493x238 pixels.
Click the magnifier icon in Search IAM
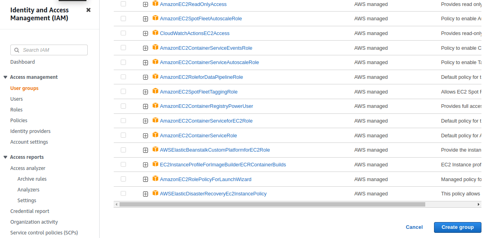17,50
